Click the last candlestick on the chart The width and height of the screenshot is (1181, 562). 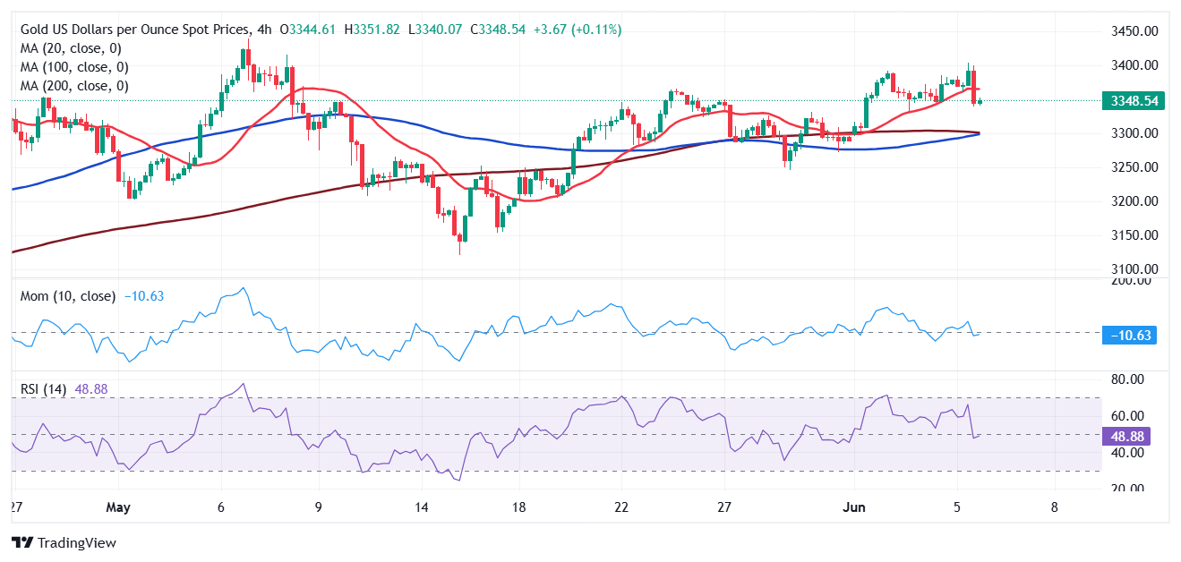click(x=980, y=101)
